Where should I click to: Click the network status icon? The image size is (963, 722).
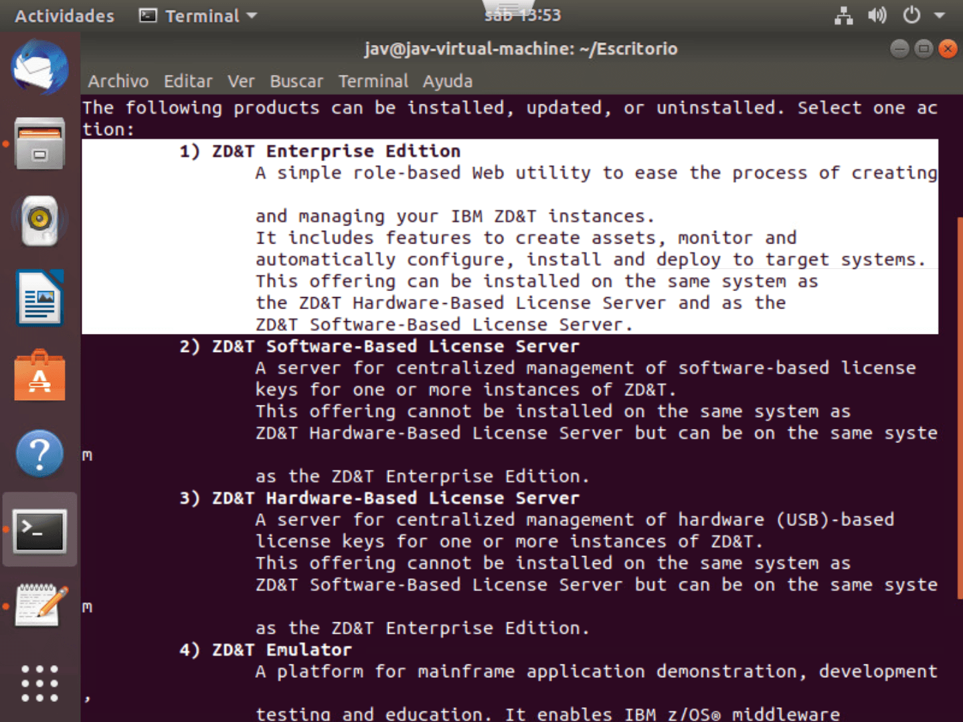[x=843, y=15]
